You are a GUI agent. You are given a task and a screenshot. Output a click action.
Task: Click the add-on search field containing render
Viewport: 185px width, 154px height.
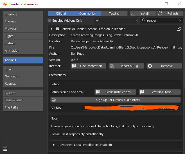point(161,20)
